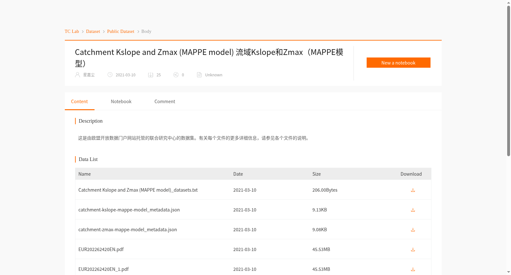This screenshot has height=275, width=511.
Task: Click the Data List section heading
Action: [88, 159]
